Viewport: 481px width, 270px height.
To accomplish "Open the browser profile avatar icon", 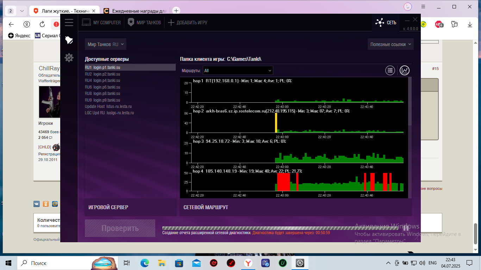I will (x=407, y=7).
